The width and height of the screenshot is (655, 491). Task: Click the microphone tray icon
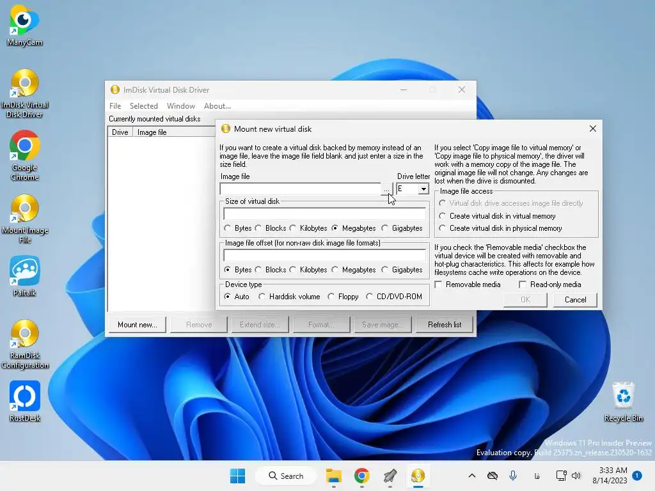point(513,476)
